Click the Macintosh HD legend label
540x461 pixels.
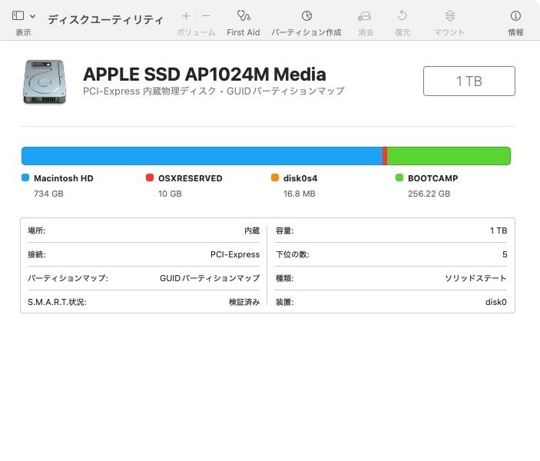(x=63, y=178)
